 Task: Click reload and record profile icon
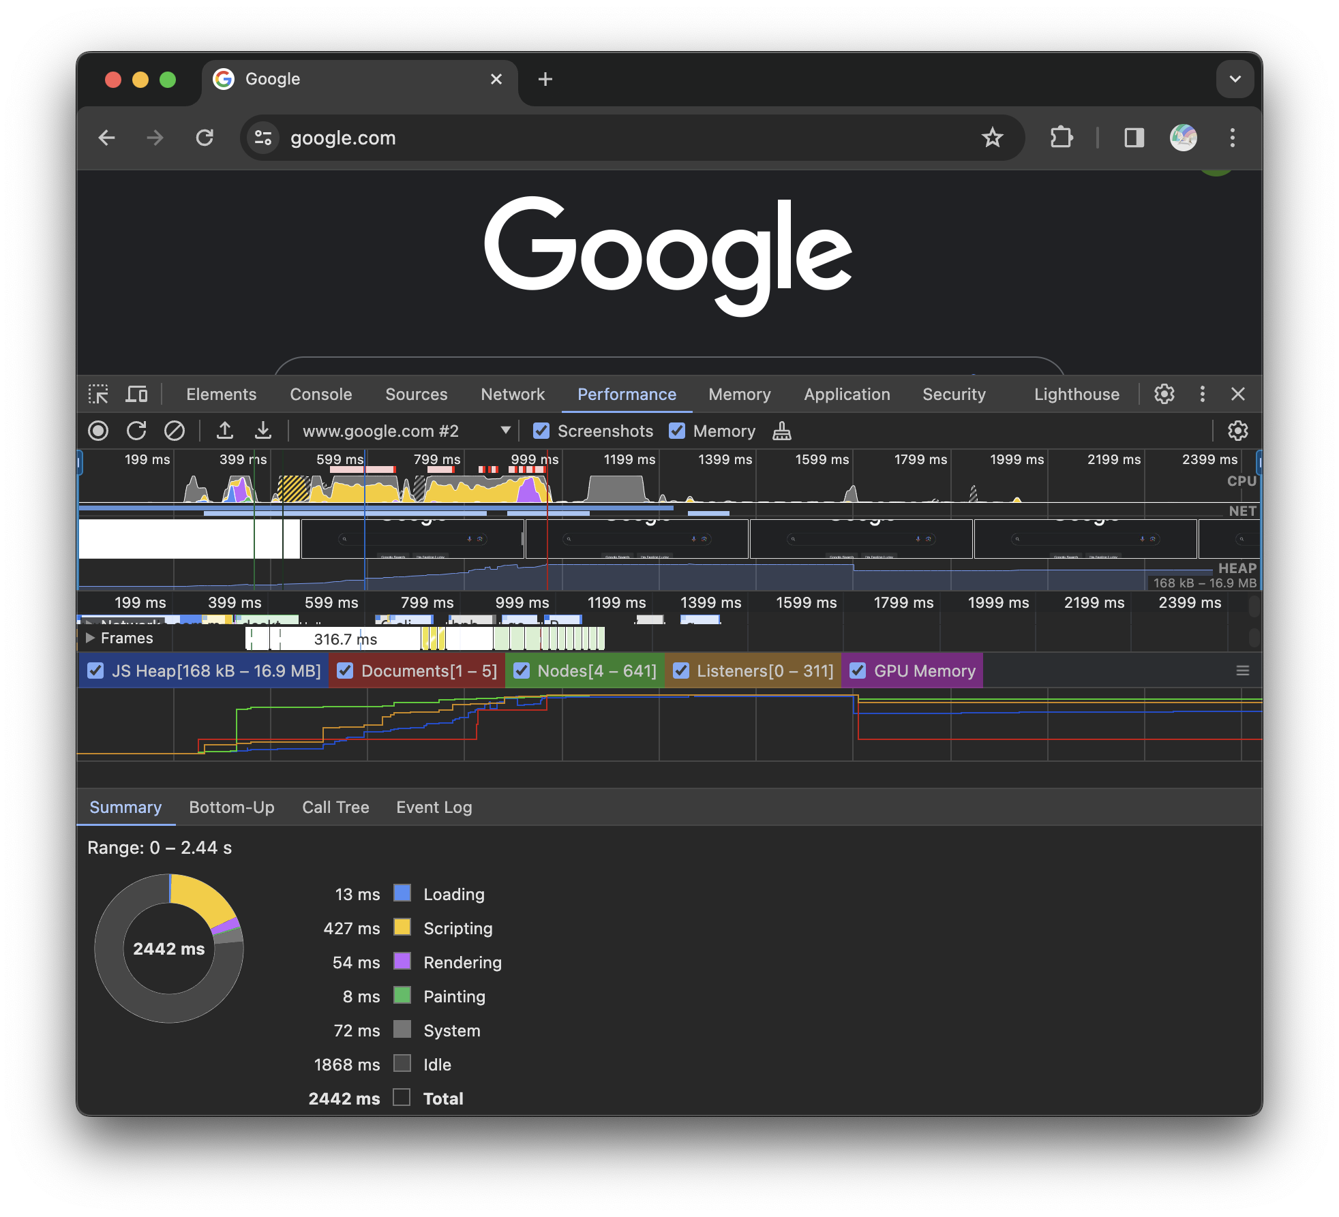pos(136,431)
